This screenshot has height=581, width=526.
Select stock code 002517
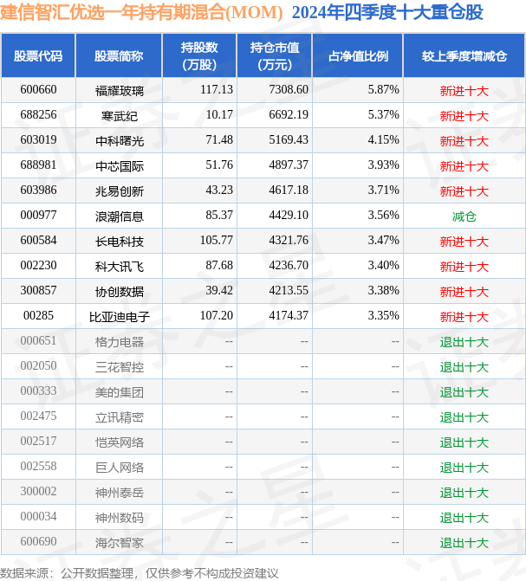coord(39,442)
